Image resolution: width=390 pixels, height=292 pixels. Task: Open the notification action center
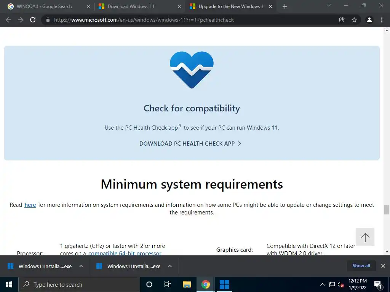point(378,285)
